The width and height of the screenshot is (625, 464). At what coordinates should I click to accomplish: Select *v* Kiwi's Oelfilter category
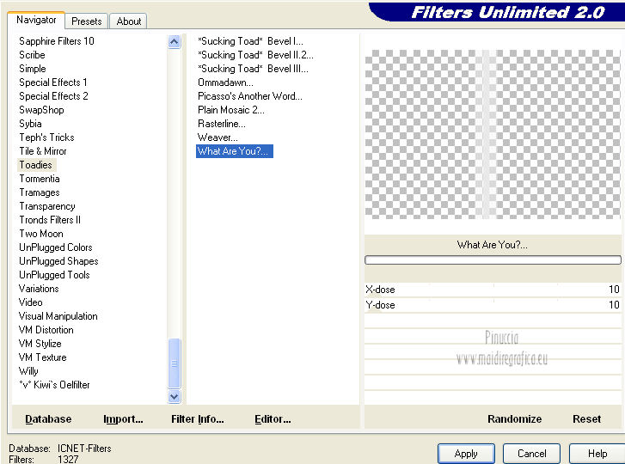[54, 385]
